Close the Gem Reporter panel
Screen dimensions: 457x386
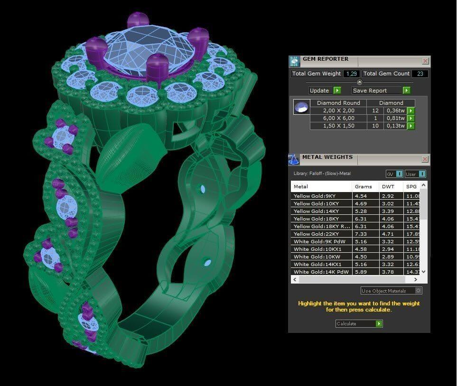[x=425, y=61]
